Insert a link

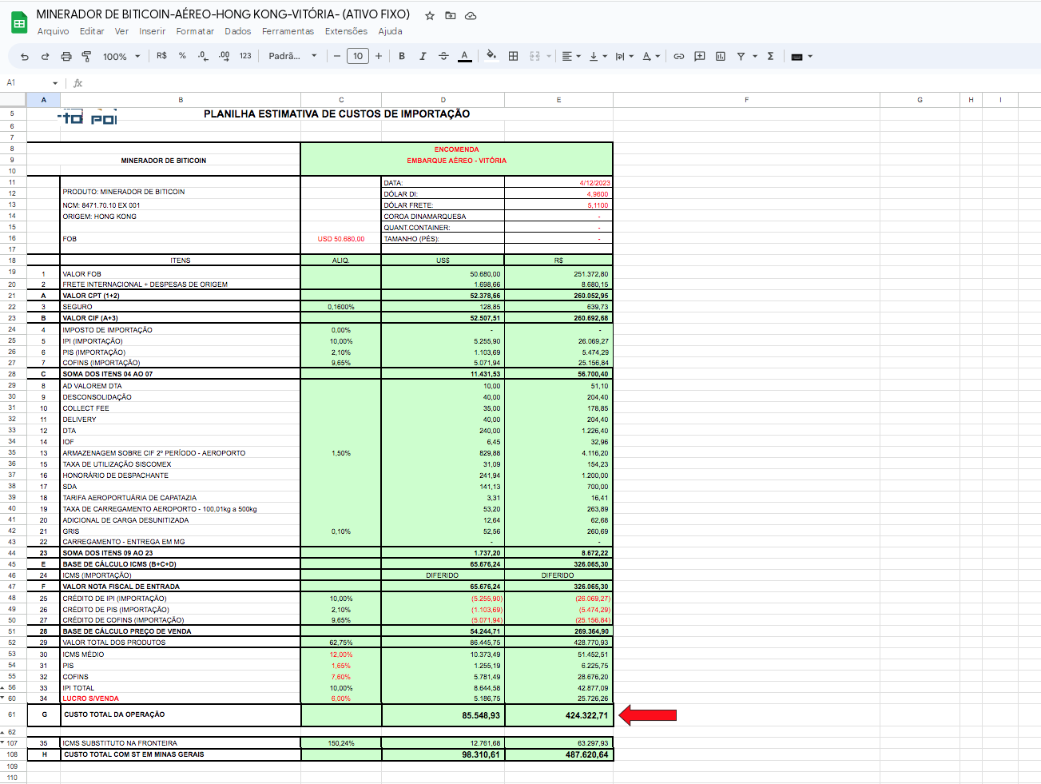[678, 56]
